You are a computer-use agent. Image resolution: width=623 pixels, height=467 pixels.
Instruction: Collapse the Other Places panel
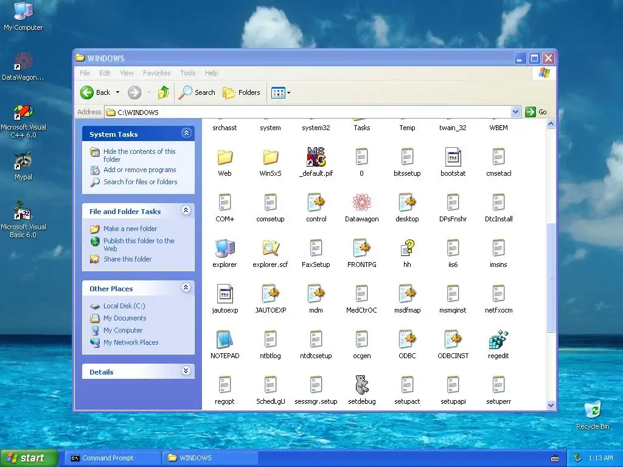pyautogui.click(x=186, y=287)
